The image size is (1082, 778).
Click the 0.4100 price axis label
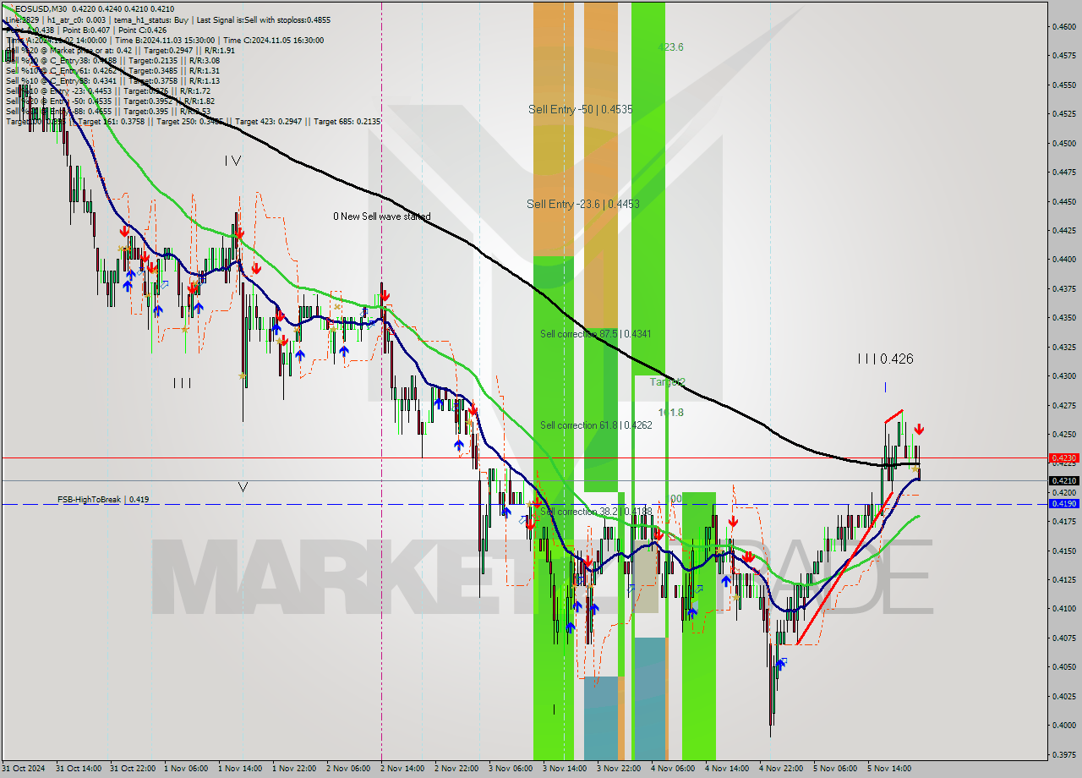pyautogui.click(x=1064, y=608)
